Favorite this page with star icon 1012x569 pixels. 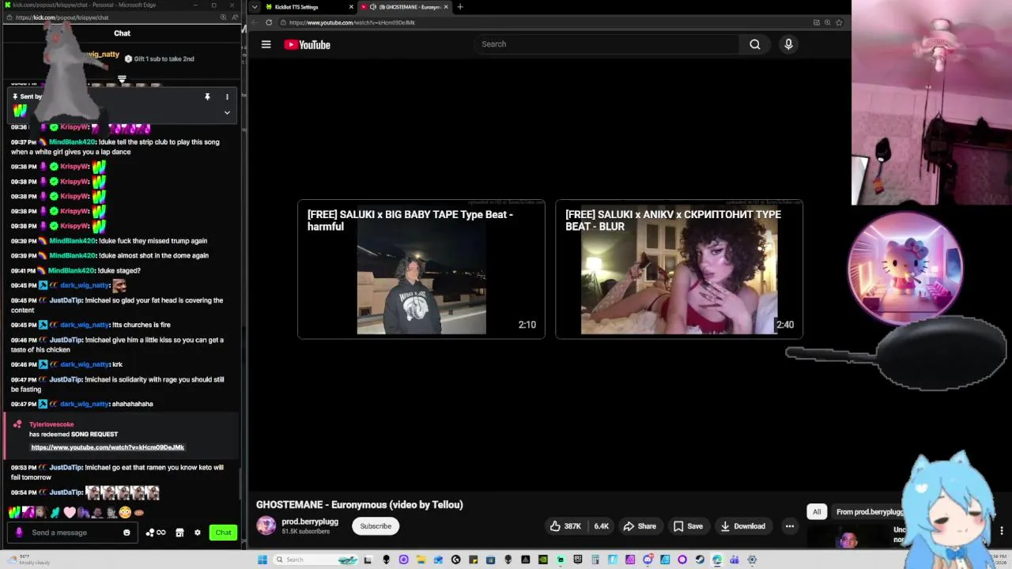(839, 23)
